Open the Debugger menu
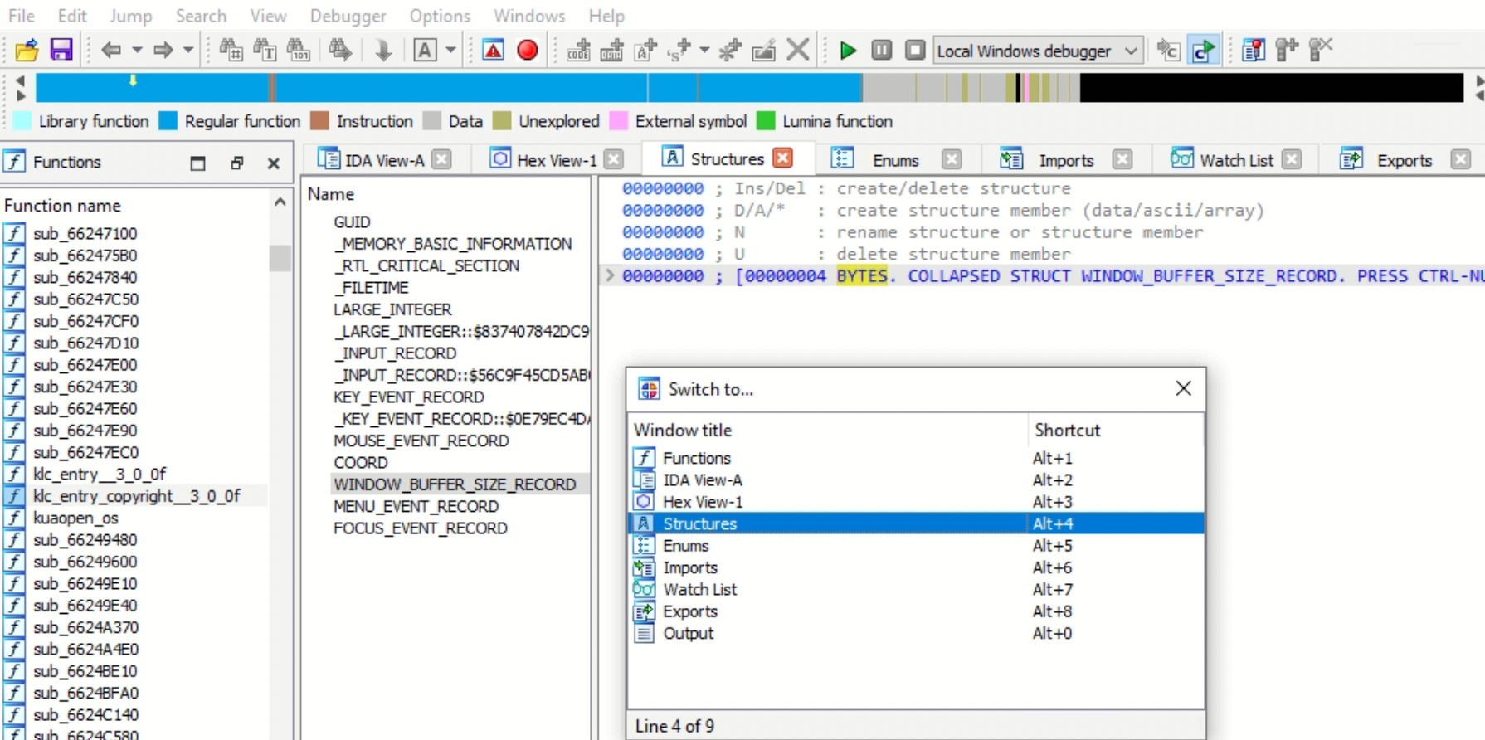 tap(348, 16)
